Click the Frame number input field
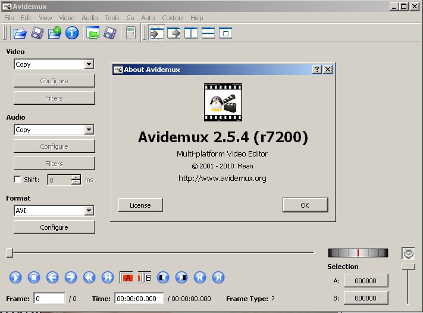Image resolution: width=423 pixels, height=313 pixels. click(49, 299)
